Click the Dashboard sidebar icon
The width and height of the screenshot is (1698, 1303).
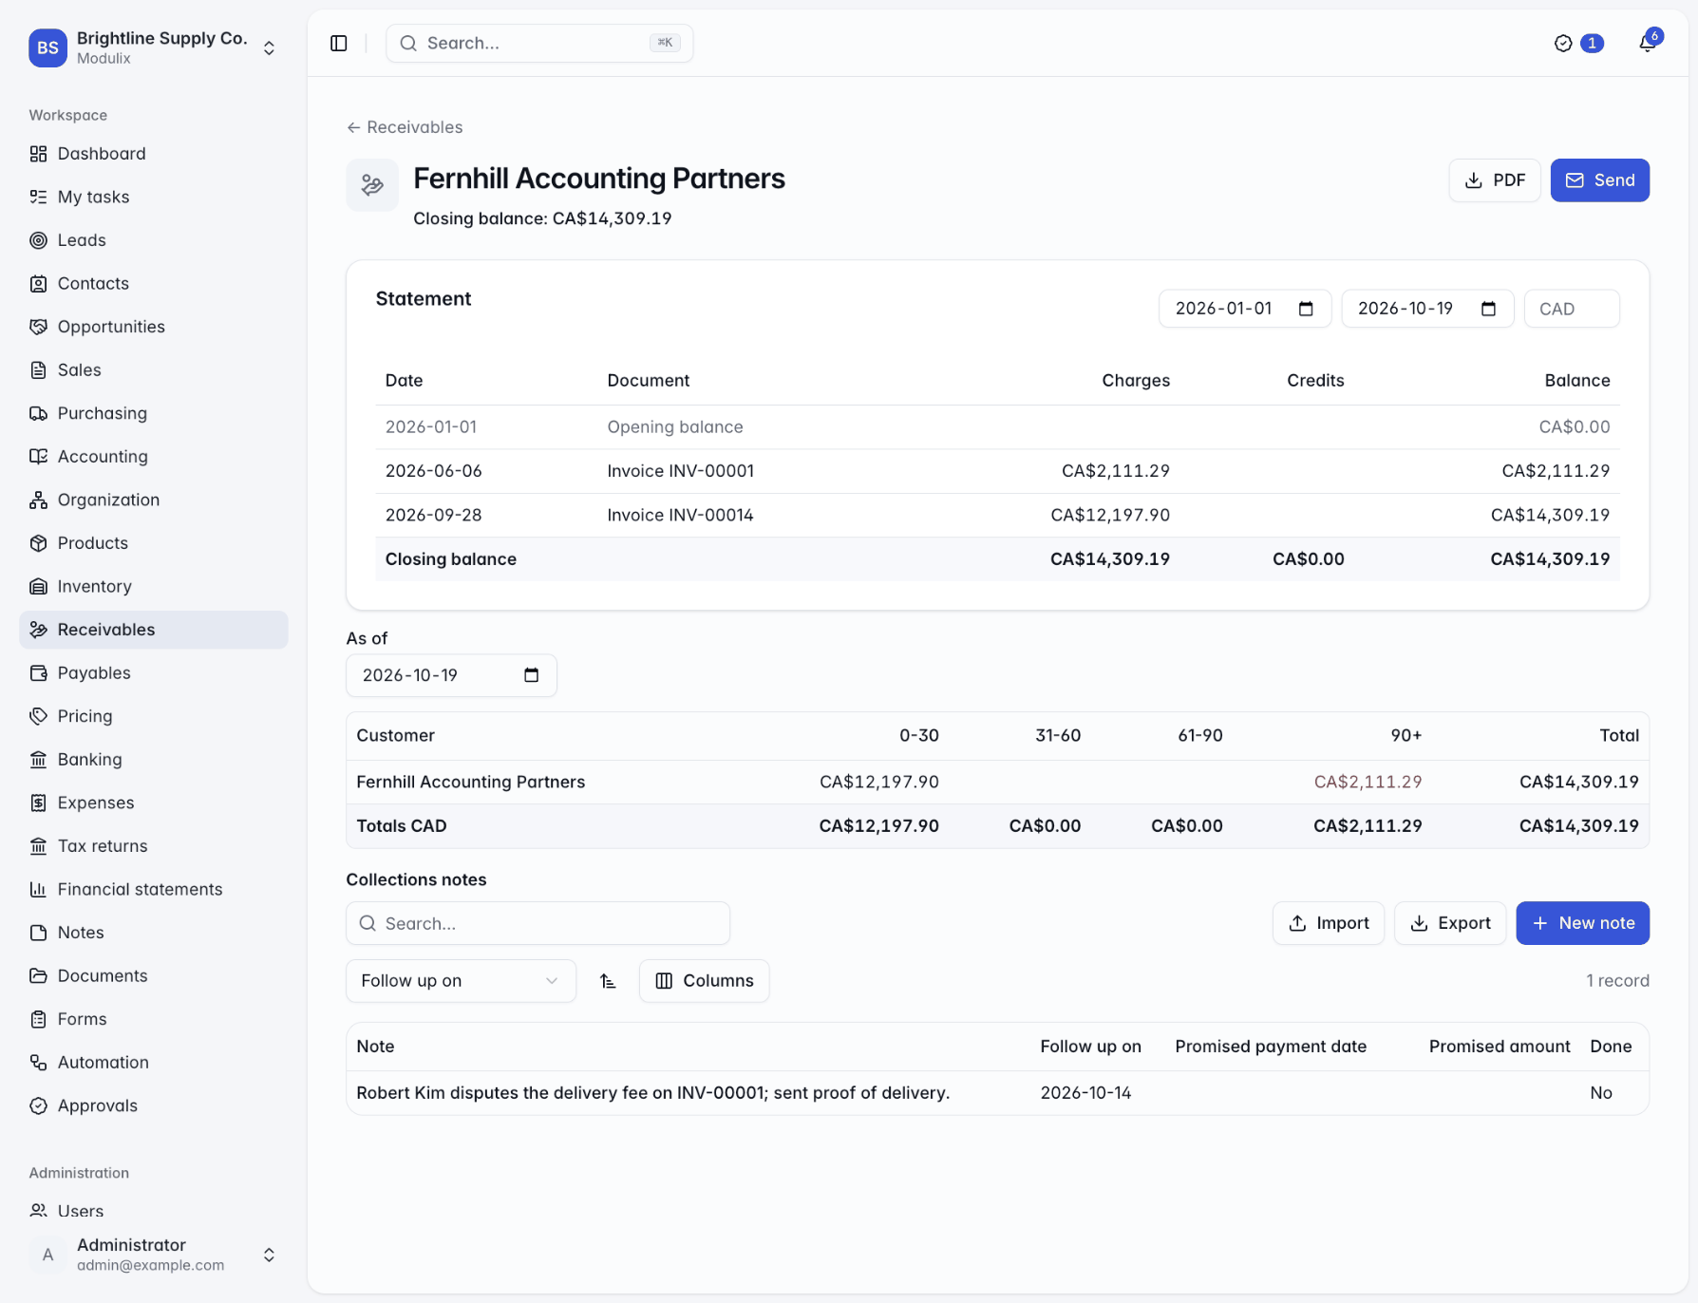tap(38, 154)
